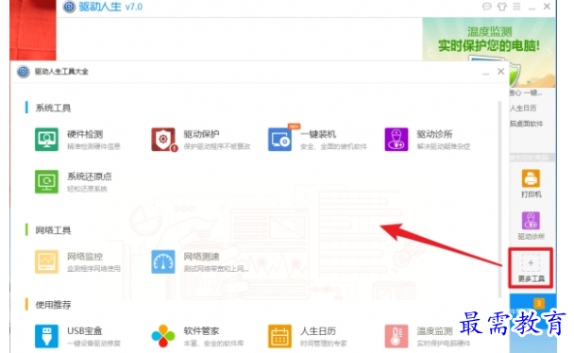Click the orange 打印机 printer icon in sidebar
This screenshot has height=353, width=574.
coord(531,179)
